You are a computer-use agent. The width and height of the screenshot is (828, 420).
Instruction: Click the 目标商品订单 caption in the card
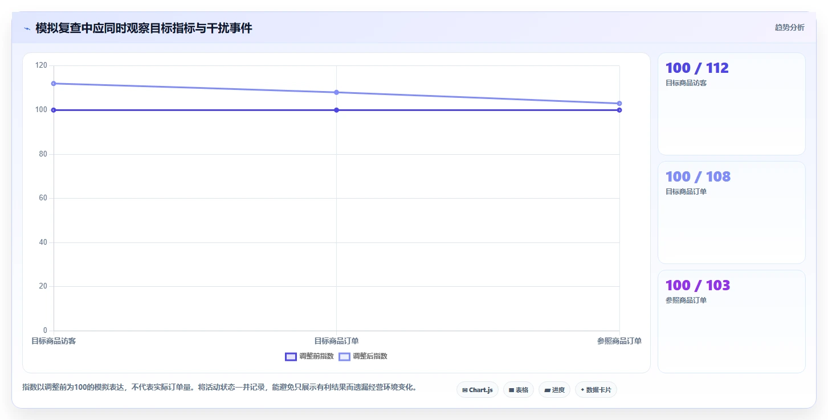coord(686,192)
